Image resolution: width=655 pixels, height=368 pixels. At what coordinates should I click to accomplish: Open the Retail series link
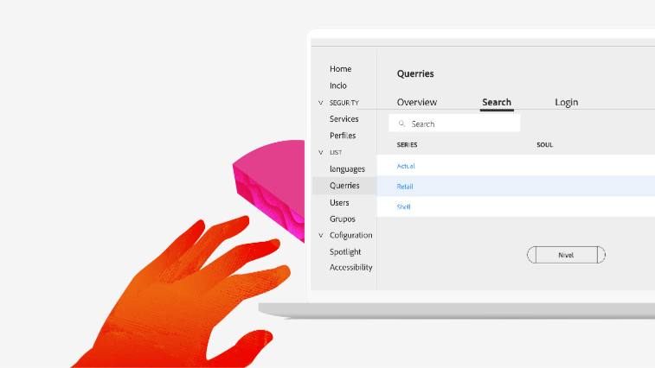(405, 187)
